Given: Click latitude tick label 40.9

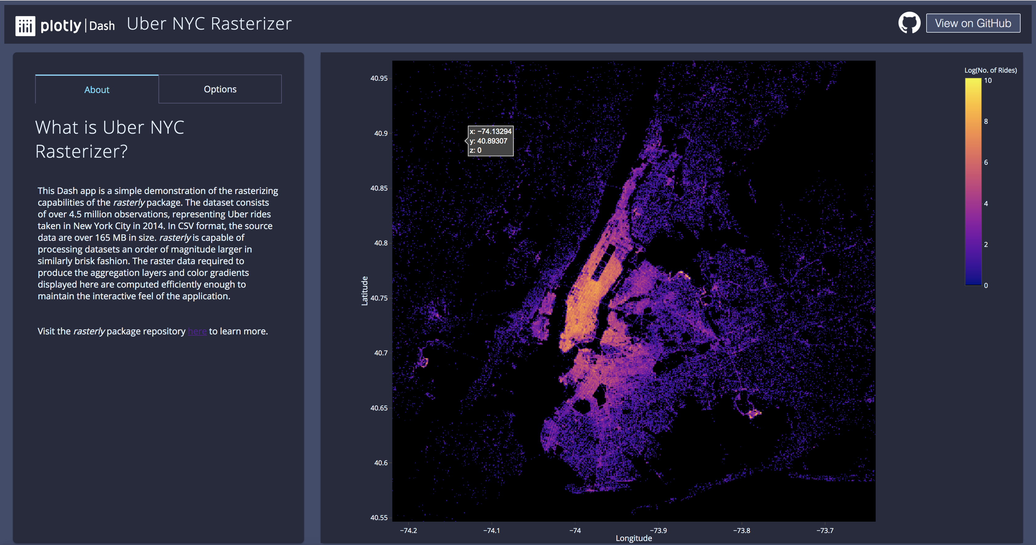Looking at the screenshot, I should (381, 133).
